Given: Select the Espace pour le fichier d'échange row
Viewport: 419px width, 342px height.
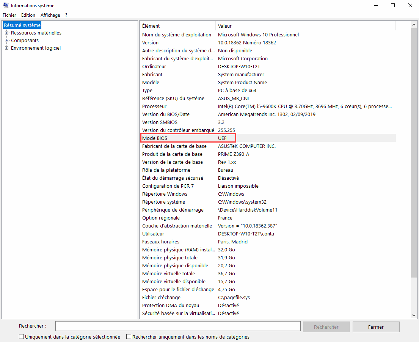Looking at the screenshot, I should (x=268, y=290).
